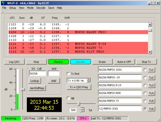Screen dimensions: 161x122
Task: Select the Tx6 radio button
Action: [145, 109]
